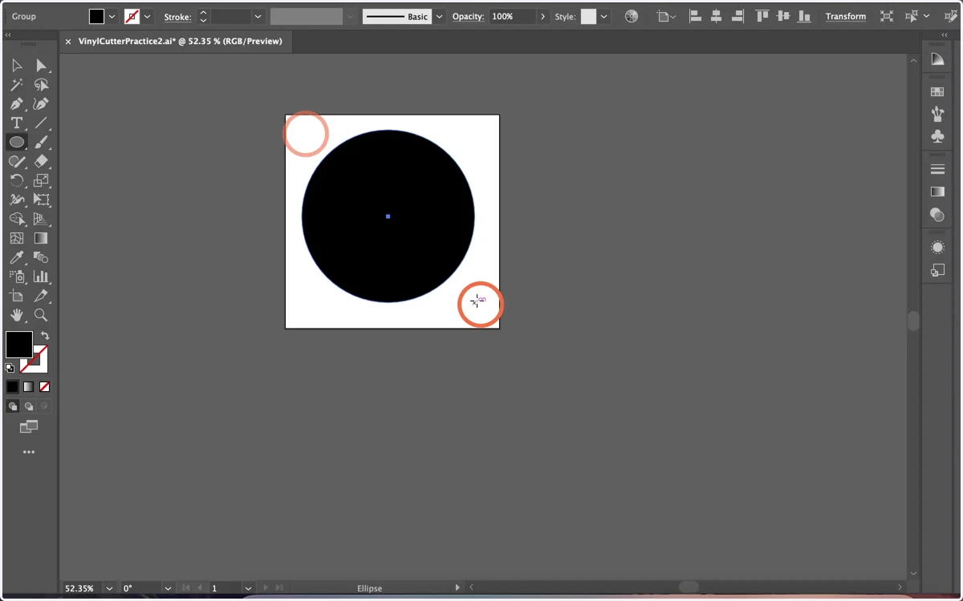Choose the Free Transform tool

41,200
